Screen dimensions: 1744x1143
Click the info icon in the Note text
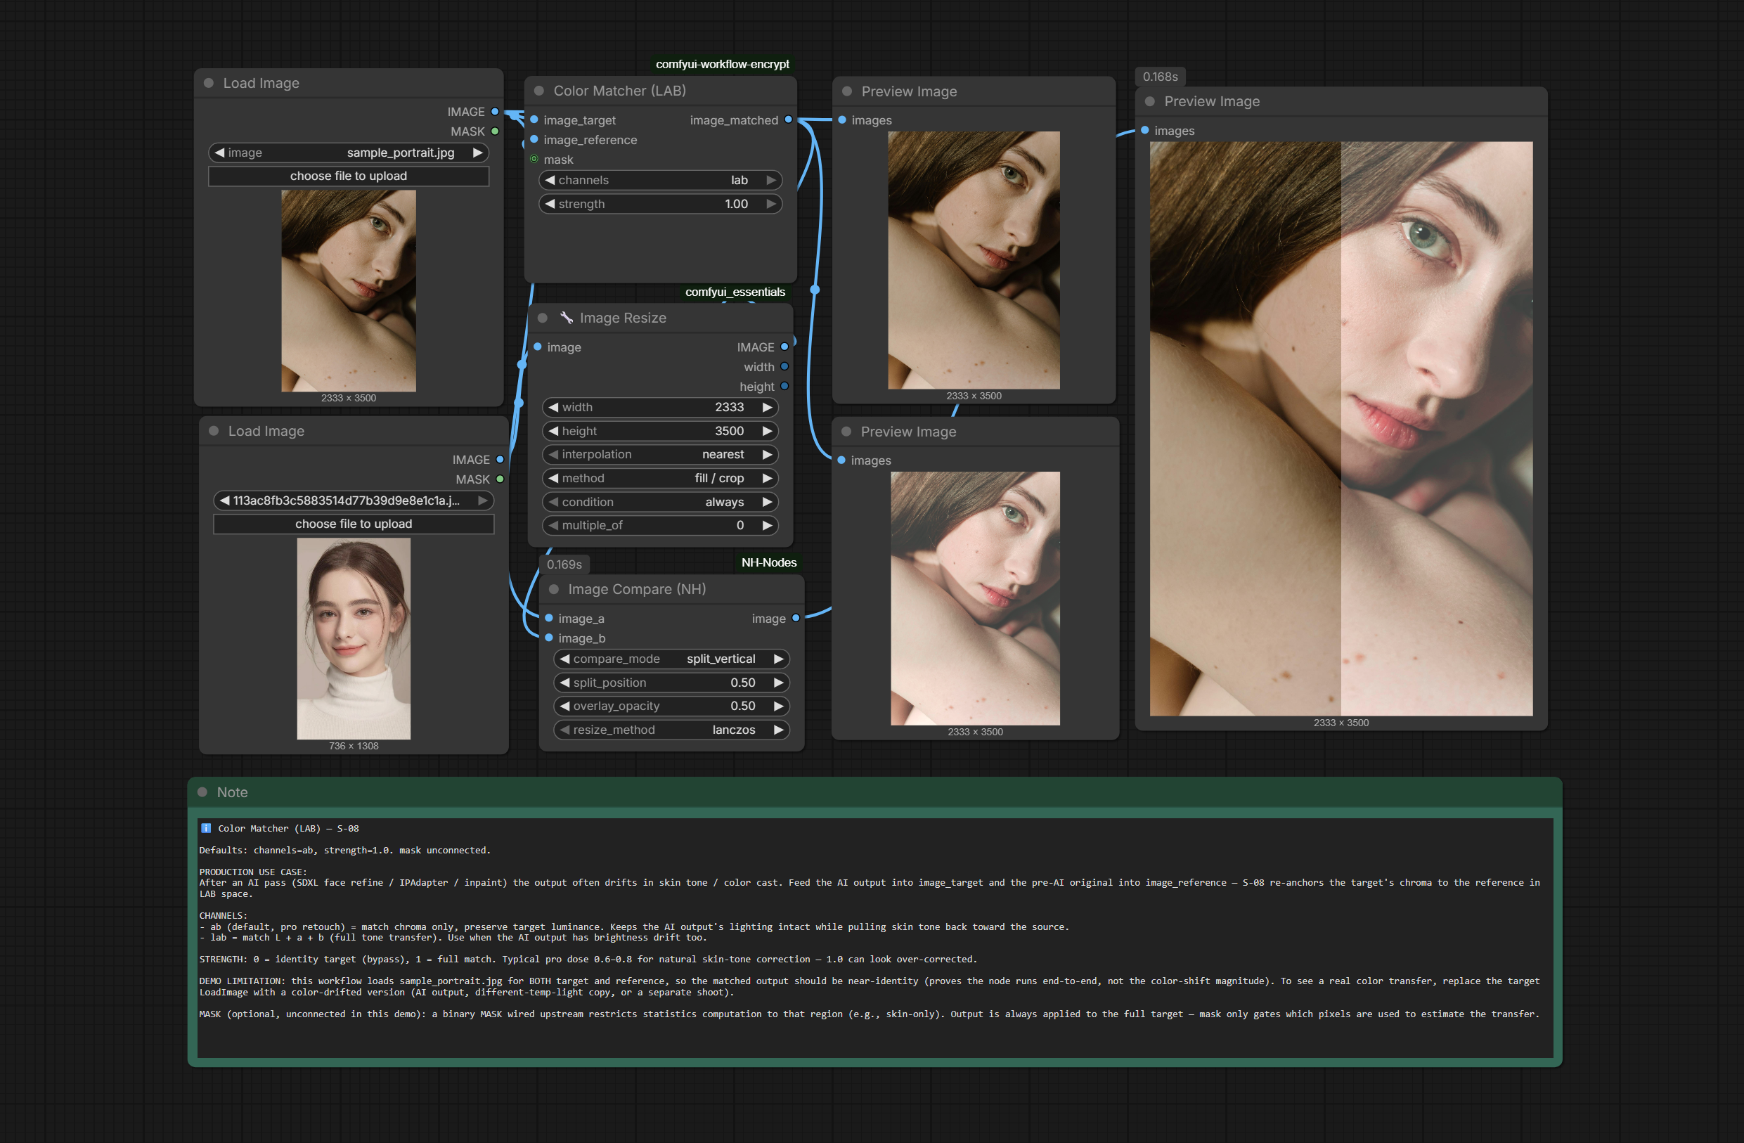click(x=206, y=828)
